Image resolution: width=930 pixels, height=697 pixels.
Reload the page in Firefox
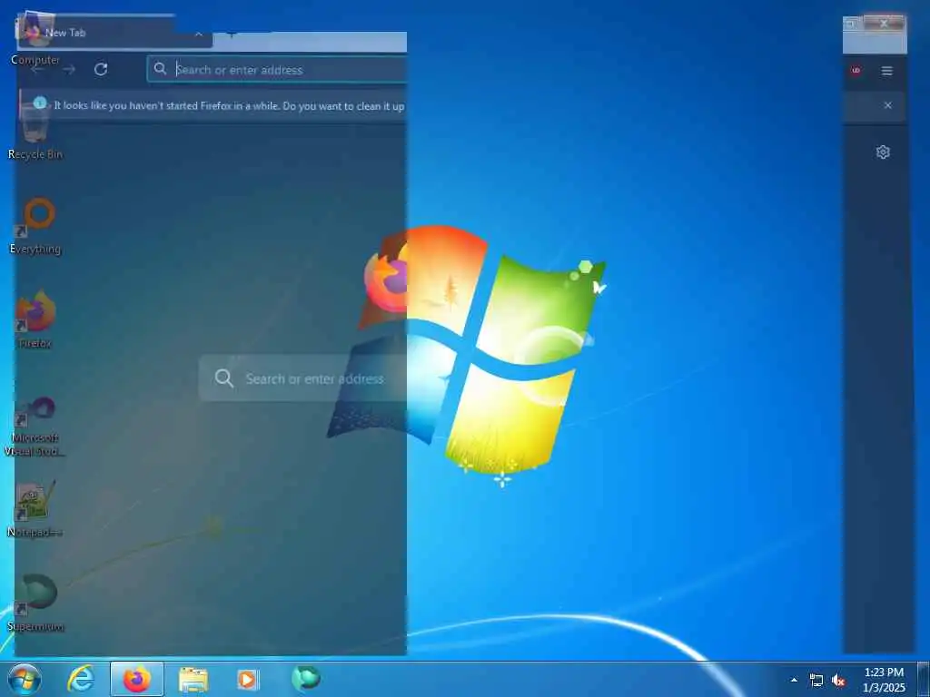[x=101, y=69]
